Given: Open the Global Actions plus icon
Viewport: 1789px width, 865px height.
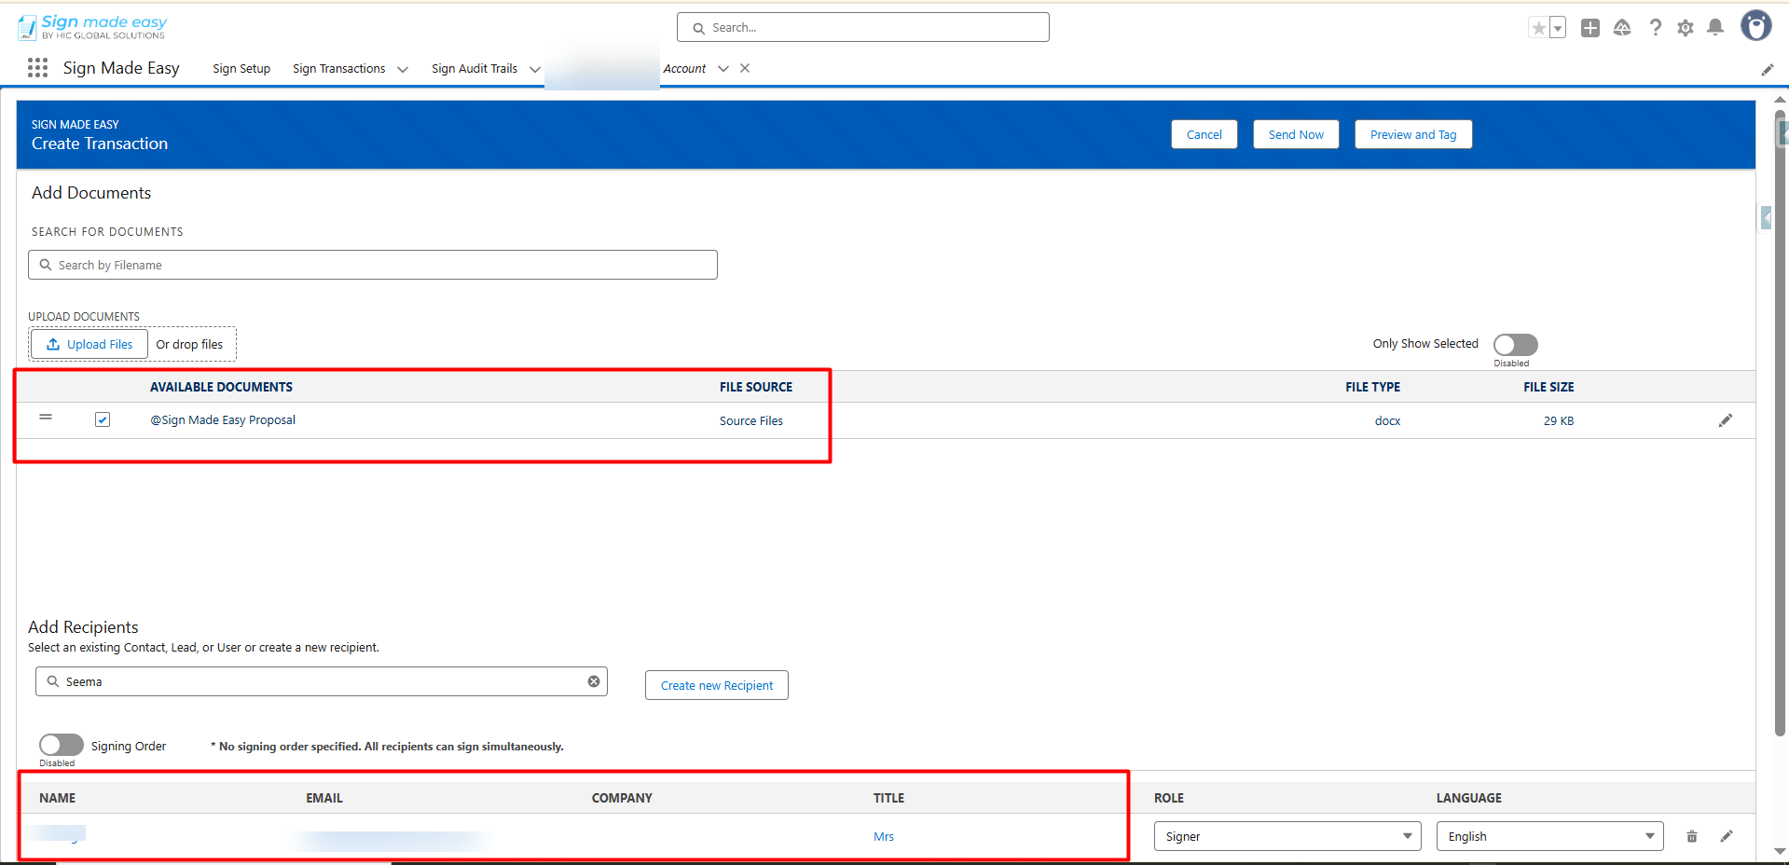Looking at the screenshot, I should 1590,28.
